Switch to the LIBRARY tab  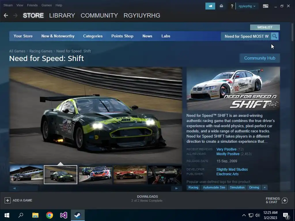(62, 16)
